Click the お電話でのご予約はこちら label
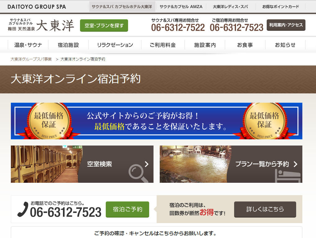The height and width of the screenshot is (238, 316). click(57, 203)
